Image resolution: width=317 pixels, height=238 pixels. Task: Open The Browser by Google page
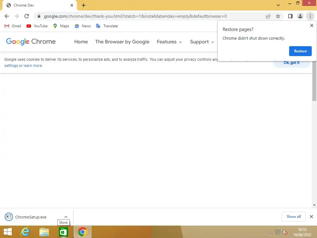(122, 42)
